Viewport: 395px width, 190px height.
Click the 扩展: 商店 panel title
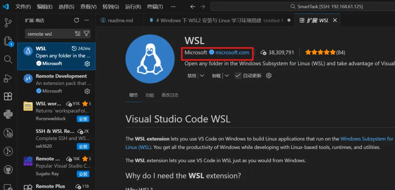click(x=34, y=21)
